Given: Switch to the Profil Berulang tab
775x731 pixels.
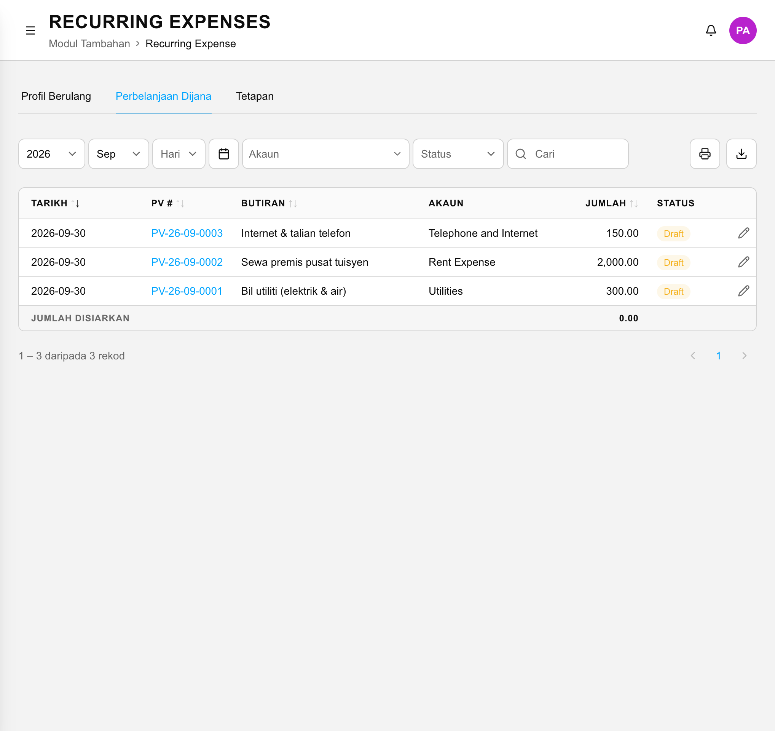Looking at the screenshot, I should tap(56, 96).
